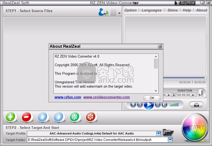Screen dimensions: 212x146
Task: Click the gray columns view icon
Action: [x=113, y=12]
